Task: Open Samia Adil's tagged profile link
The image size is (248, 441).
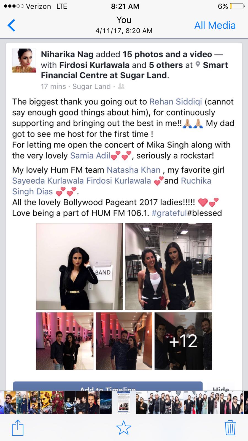Action: pyautogui.click(x=90, y=155)
